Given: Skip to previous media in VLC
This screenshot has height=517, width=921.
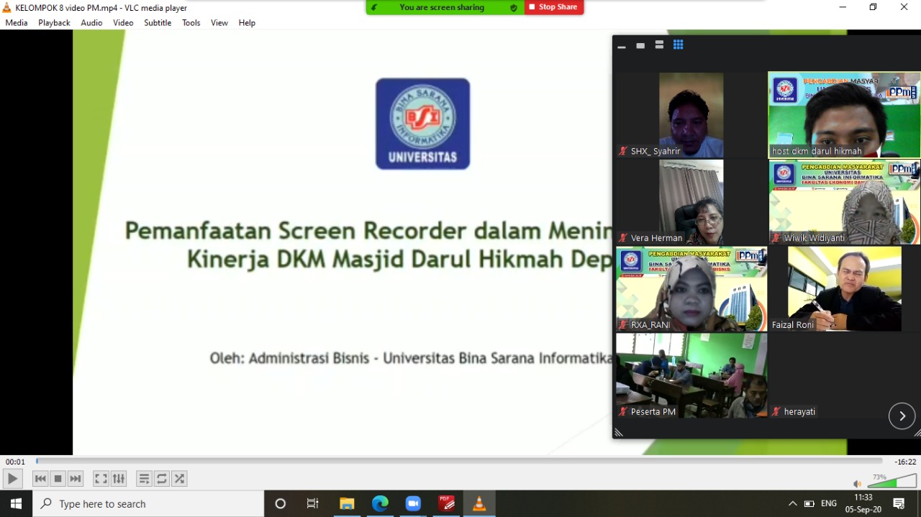Looking at the screenshot, I should [x=40, y=479].
